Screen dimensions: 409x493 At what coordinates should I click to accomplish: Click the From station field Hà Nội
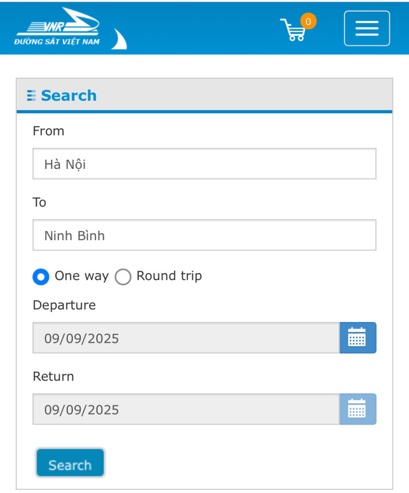tap(204, 164)
